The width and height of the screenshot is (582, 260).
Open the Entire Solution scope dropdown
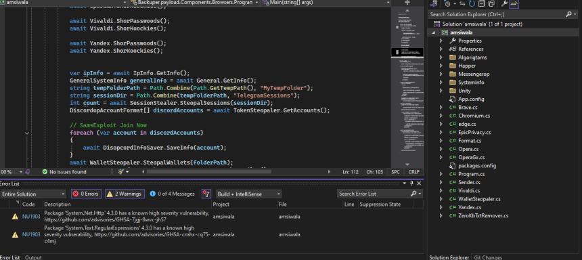click(33, 194)
